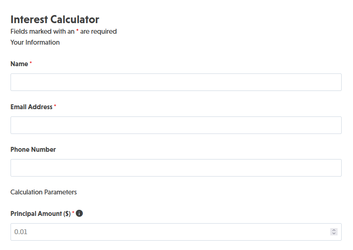Image resolution: width=353 pixels, height=250 pixels.
Task: Click the Principal Amount number field
Action: click(170, 232)
